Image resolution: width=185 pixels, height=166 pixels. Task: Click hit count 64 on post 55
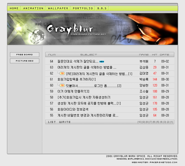click(x=155, y=115)
